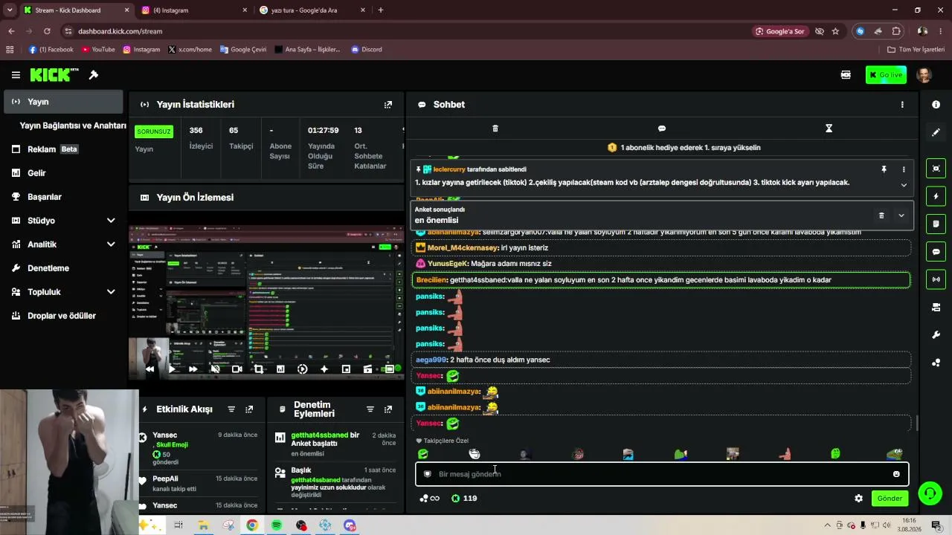Toggle the broadcast signal icon in right sidebar

point(936,279)
